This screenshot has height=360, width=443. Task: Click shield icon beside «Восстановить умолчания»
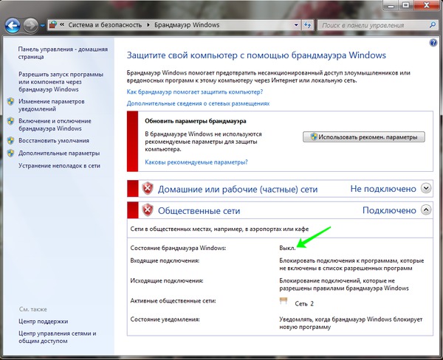pyautogui.click(x=11, y=140)
